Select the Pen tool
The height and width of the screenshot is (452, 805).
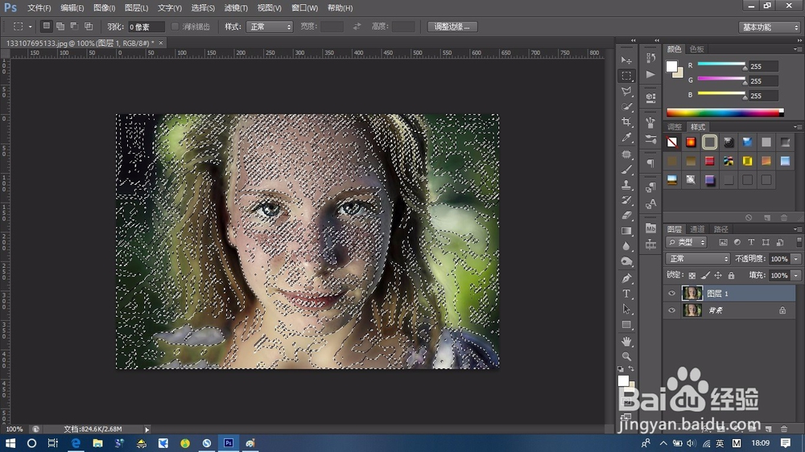tap(626, 278)
